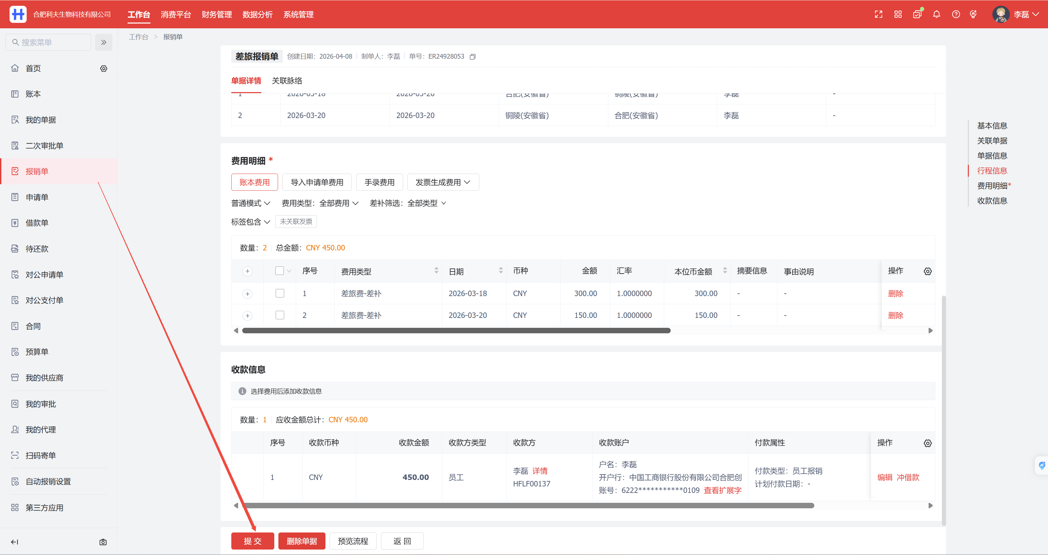Expand sidebar menu with double-arrow icon
Image resolution: width=1048 pixels, height=555 pixels.
pos(104,42)
